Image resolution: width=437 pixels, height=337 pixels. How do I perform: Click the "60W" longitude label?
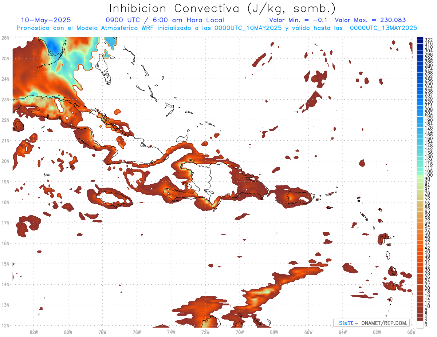click(411, 332)
